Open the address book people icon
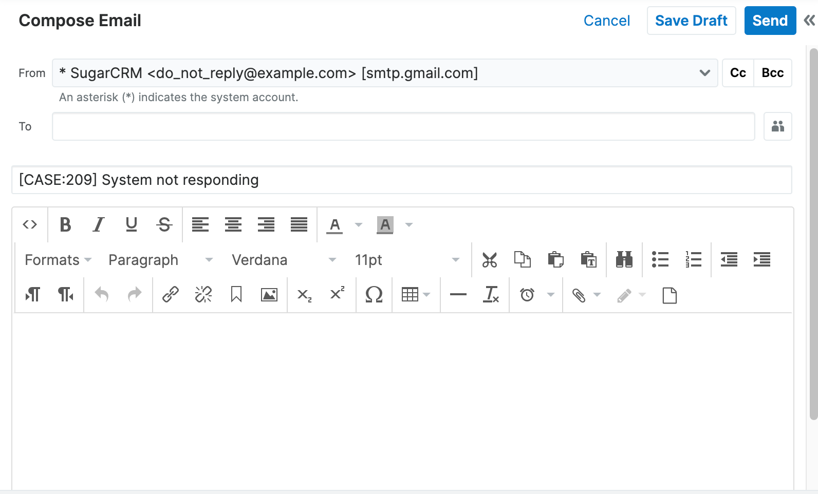818x494 pixels. pos(778,126)
